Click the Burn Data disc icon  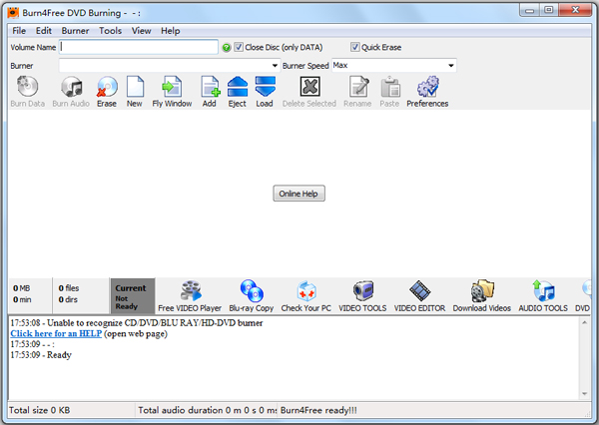click(x=28, y=87)
